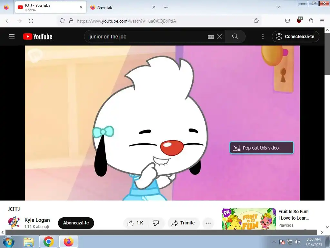Open a new tab with plus
Viewport: 330px width, 248px height.
coord(166,7)
